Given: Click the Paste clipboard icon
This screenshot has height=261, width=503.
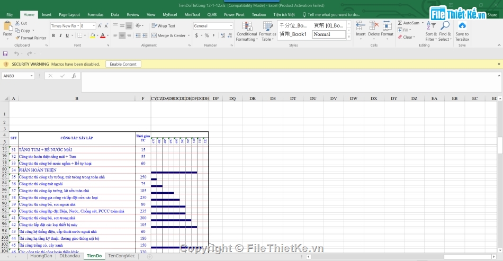Looking at the screenshot, I should (x=7, y=26).
